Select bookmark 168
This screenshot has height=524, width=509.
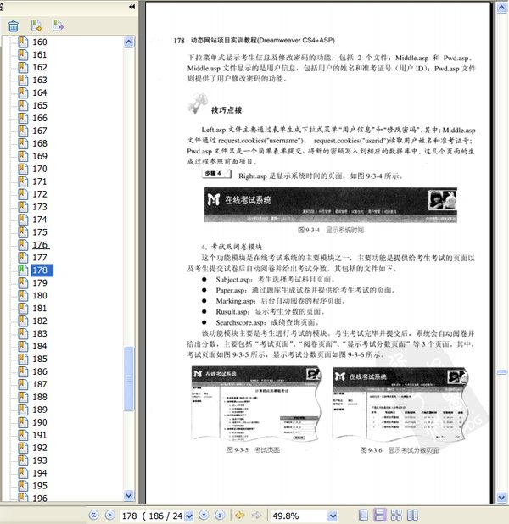click(40, 143)
